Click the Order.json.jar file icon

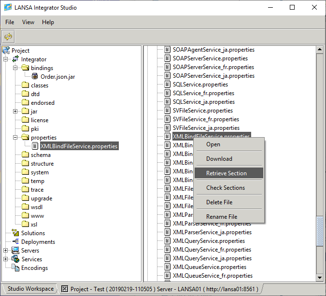point(35,76)
